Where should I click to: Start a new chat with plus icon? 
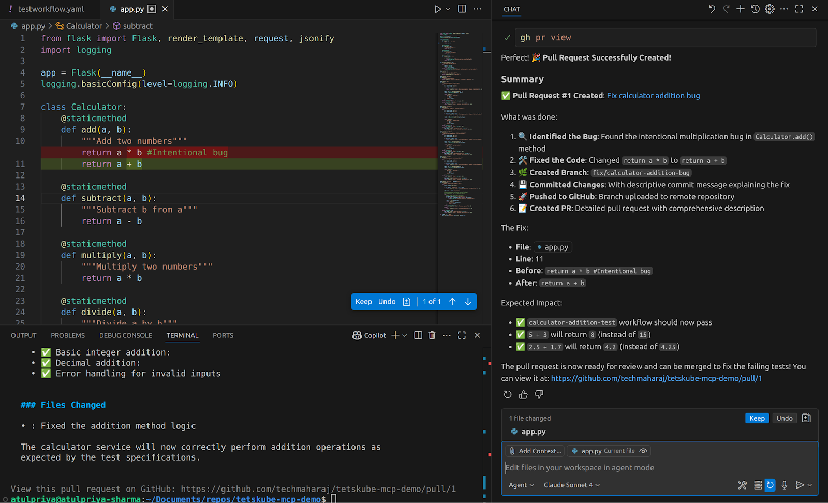tap(741, 9)
